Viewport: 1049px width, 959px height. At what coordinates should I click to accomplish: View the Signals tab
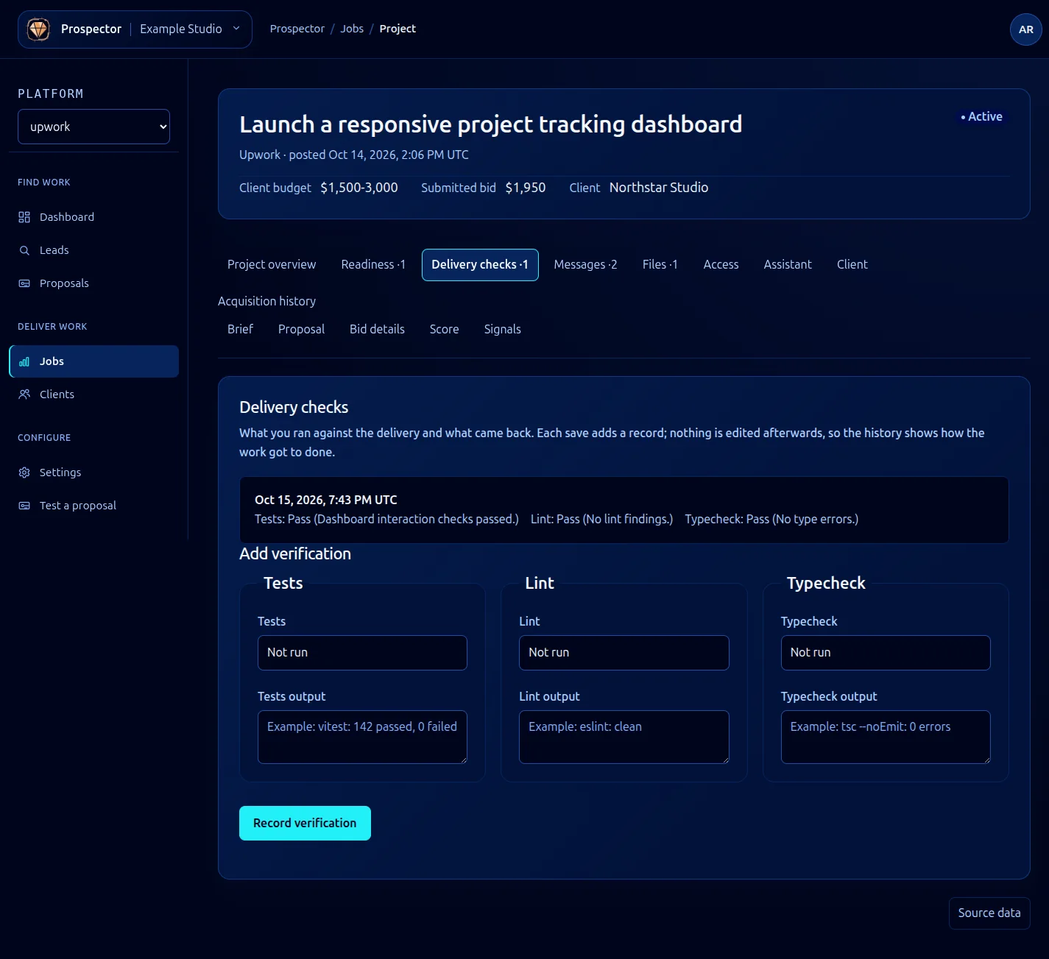(502, 330)
